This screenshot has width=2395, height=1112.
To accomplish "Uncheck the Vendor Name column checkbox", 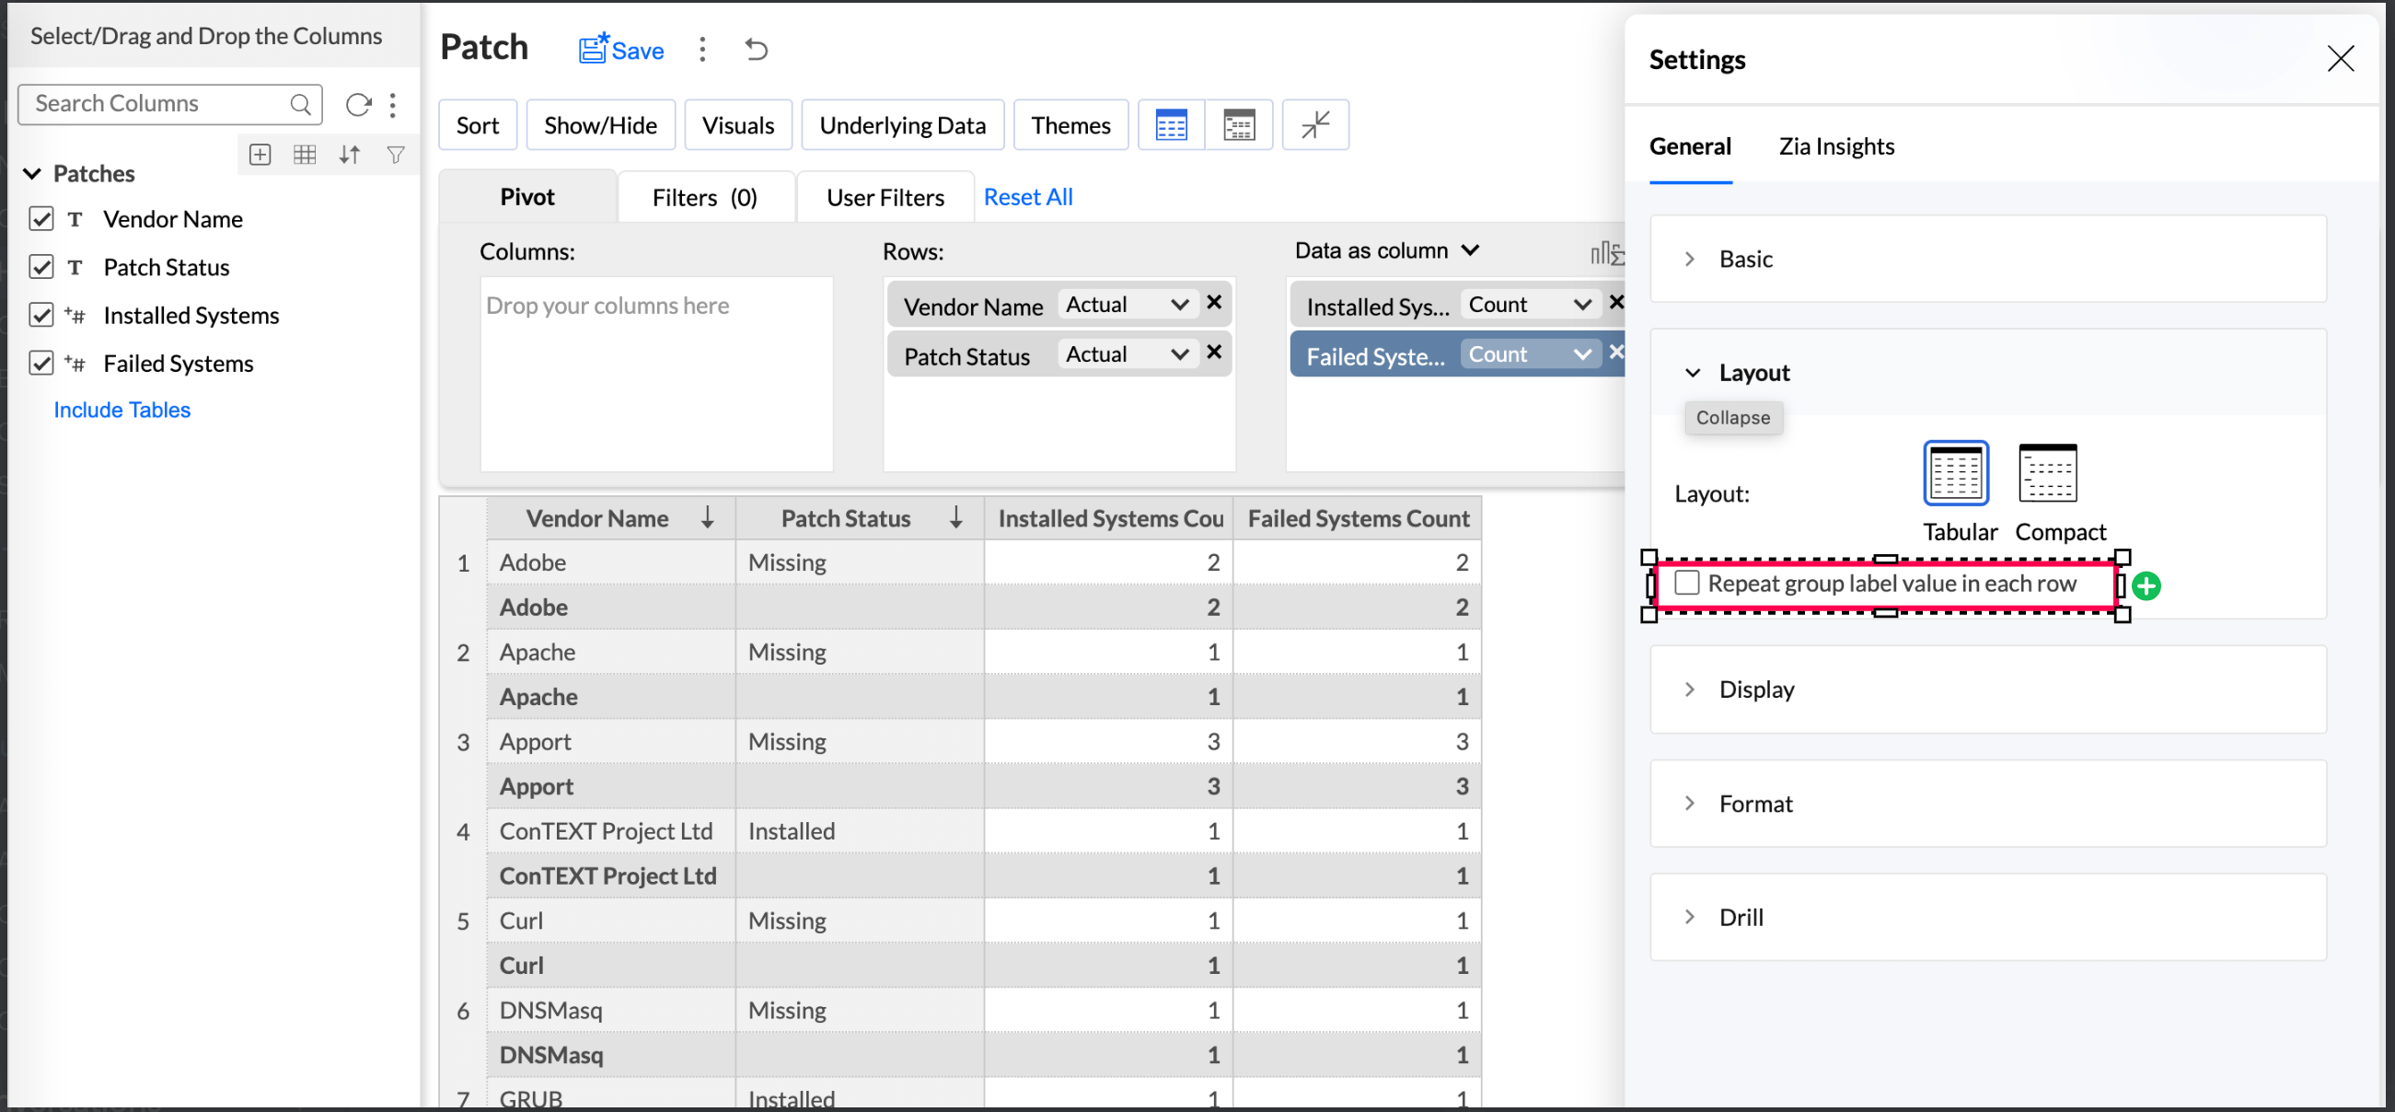I will pyautogui.click(x=40, y=219).
